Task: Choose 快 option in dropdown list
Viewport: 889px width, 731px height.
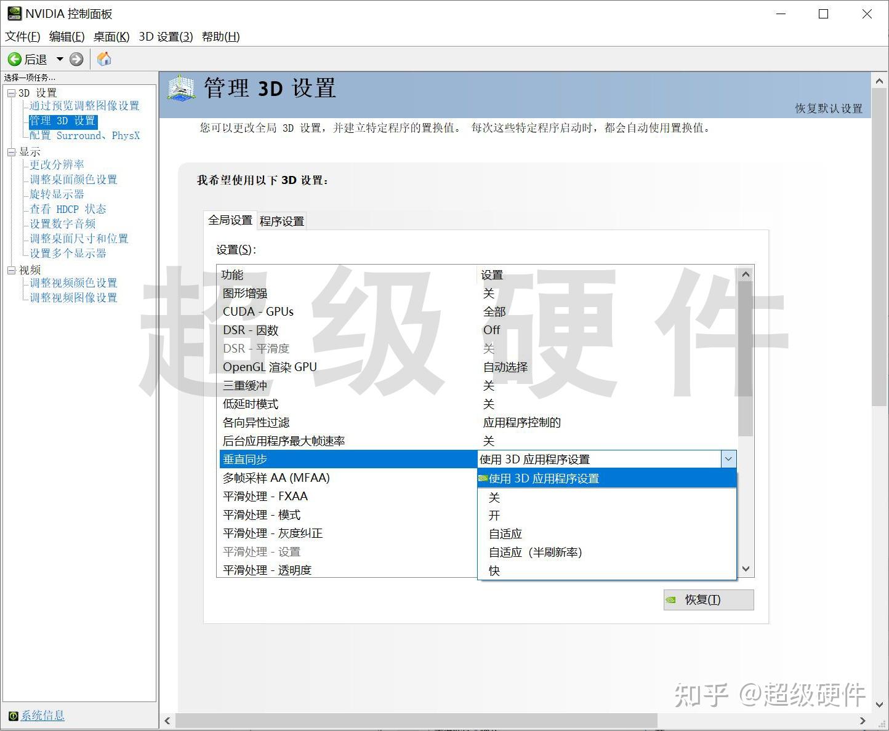Action: click(607, 571)
